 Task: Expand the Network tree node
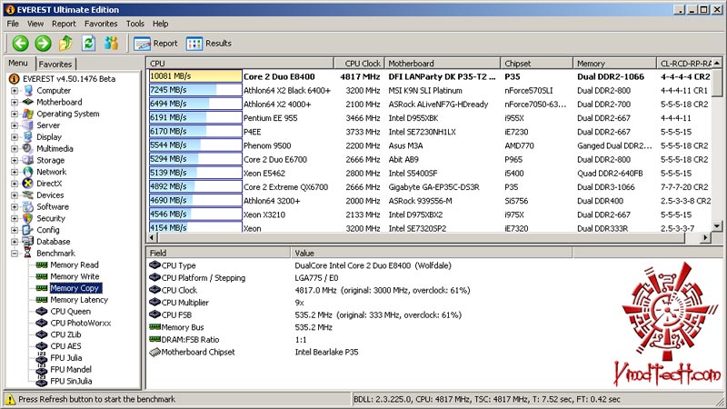click(15, 172)
